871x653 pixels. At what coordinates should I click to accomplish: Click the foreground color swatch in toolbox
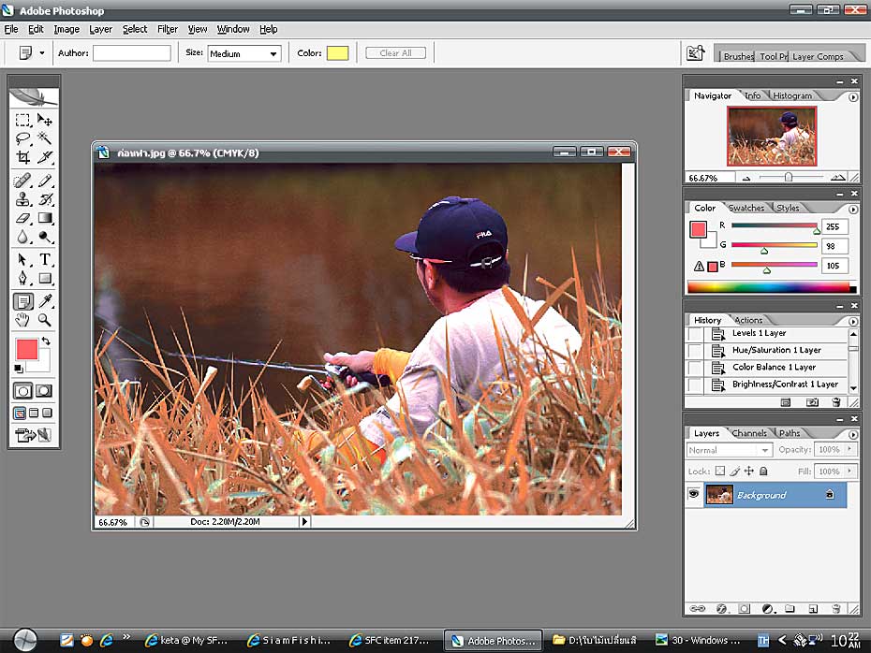pyautogui.click(x=26, y=350)
